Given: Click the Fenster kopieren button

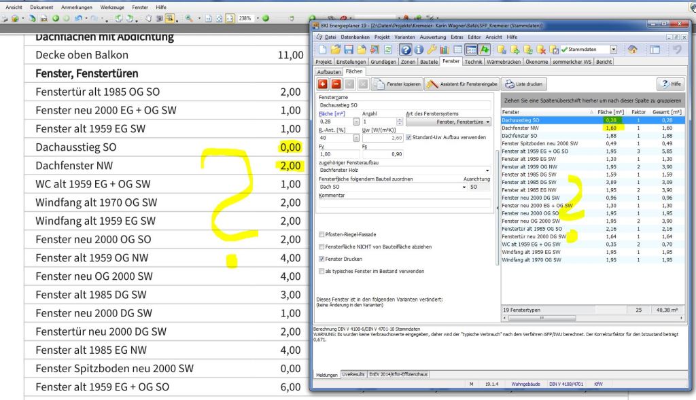Looking at the screenshot, I should [397, 84].
